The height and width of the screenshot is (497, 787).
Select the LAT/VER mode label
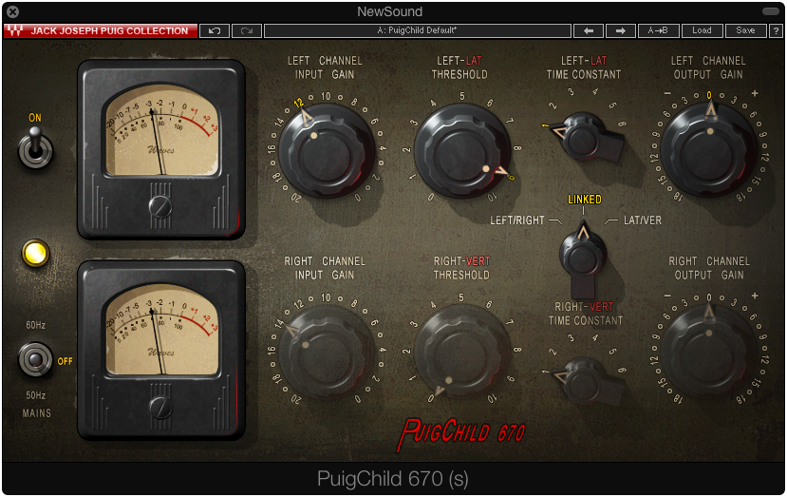tap(643, 220)
